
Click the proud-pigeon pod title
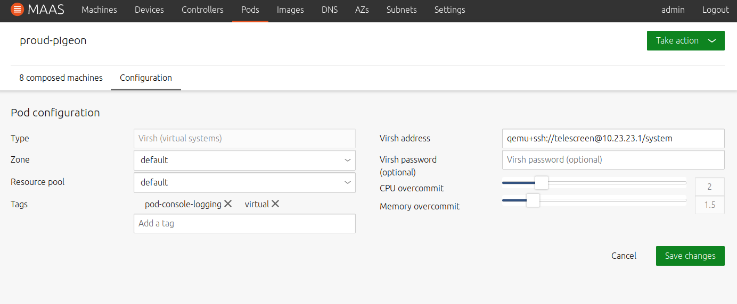[x=53, y=40]
